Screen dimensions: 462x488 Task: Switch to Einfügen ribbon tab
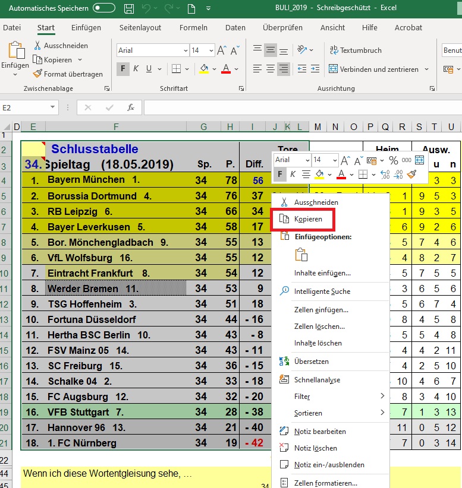tap(86, 28)
